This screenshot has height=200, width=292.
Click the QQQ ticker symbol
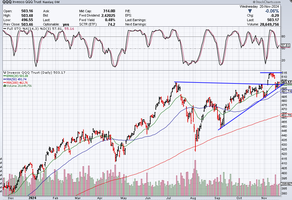click(x=7, y=2)
